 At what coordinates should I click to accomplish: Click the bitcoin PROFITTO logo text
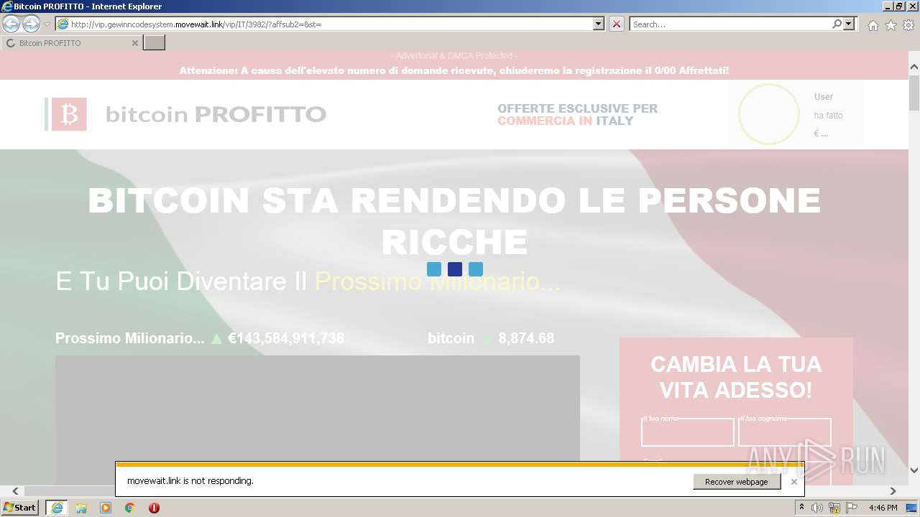point(216,115)
